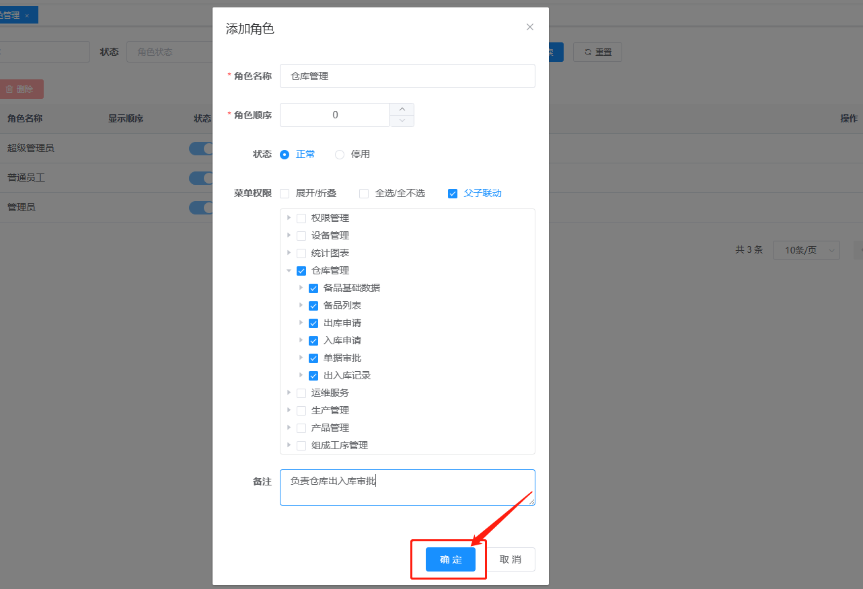863x589 pixels.
Task: Increase 角色顺序 with the up arrow
Action: (402, 109)
